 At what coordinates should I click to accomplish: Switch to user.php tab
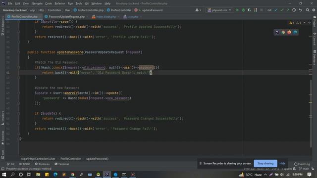tap(132, 17)
